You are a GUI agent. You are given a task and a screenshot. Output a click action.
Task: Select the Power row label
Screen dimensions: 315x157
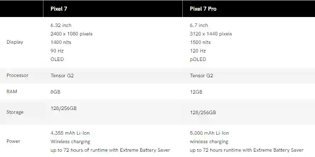point(14,141)
